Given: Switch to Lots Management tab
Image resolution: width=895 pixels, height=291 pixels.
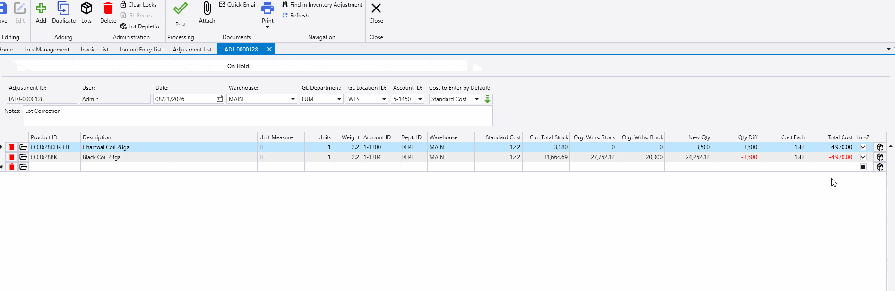Looking at the screenshot, I should coord(47,50).
